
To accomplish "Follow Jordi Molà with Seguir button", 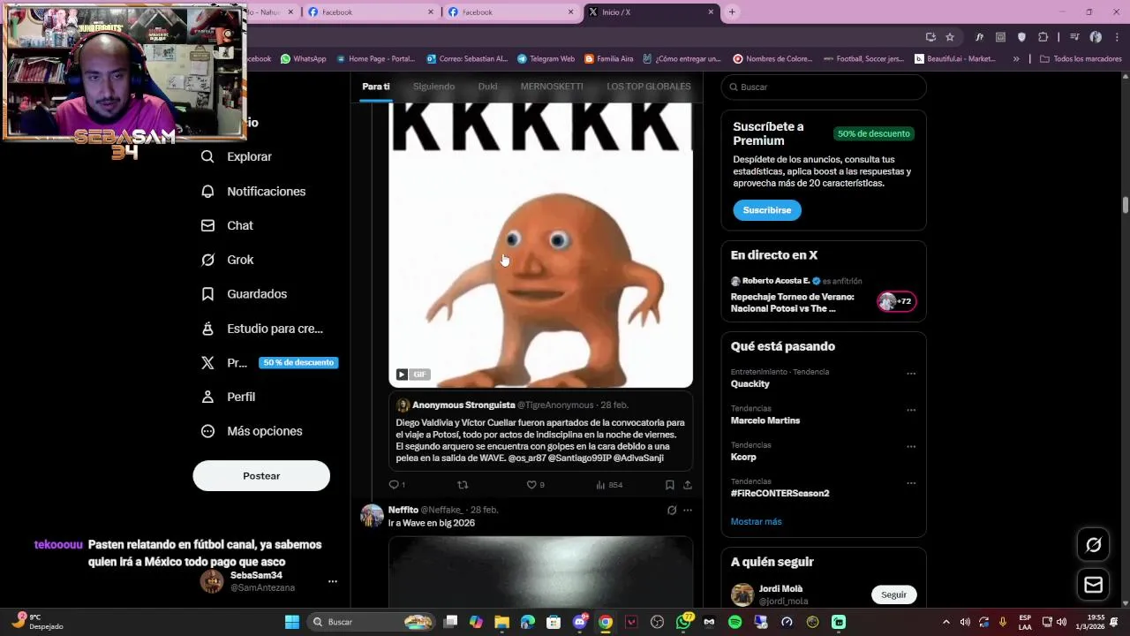I will click(x=893, y=594).
